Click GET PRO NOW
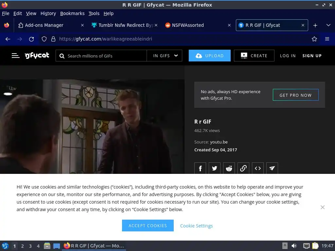Image resolution: width=335 pixels, height=251 pixels. point(296,95)
